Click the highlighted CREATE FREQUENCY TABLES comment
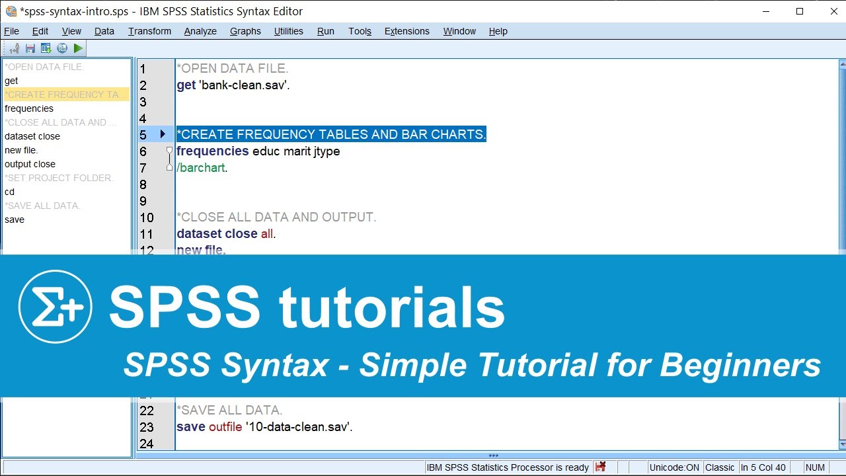 [x=331, y=134]
